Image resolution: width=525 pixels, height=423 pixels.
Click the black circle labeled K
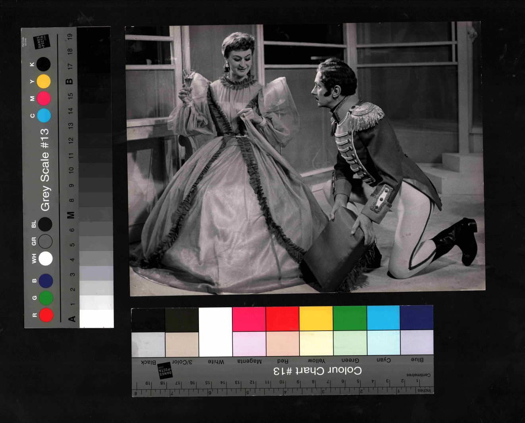[44, 64]
